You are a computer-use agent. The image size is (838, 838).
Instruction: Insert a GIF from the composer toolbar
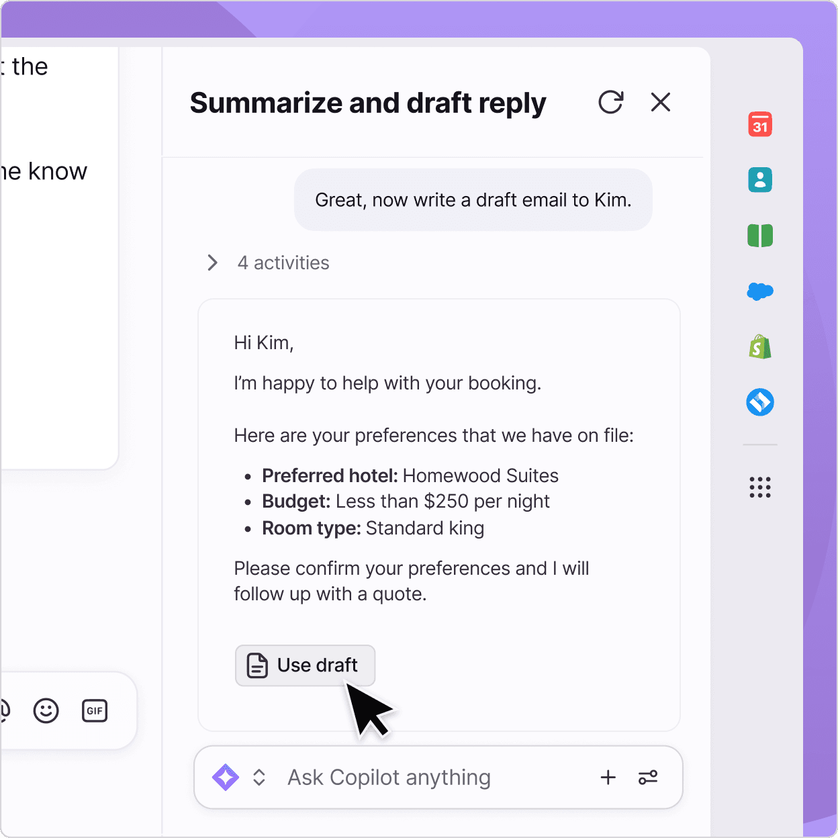click(95, 710)
